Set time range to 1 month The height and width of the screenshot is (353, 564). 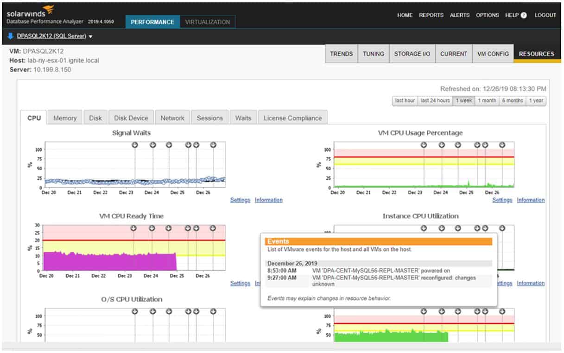(x=487, y=100)
